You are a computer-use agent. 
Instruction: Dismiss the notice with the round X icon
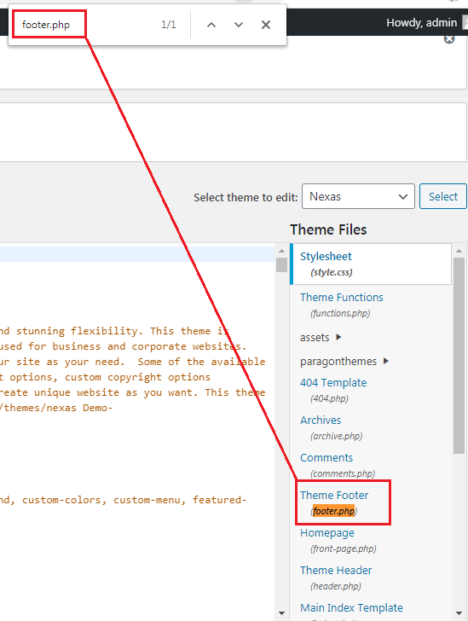tap(449, 39)
